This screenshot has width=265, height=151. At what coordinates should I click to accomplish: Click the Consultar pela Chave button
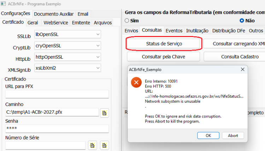point(164,57)
